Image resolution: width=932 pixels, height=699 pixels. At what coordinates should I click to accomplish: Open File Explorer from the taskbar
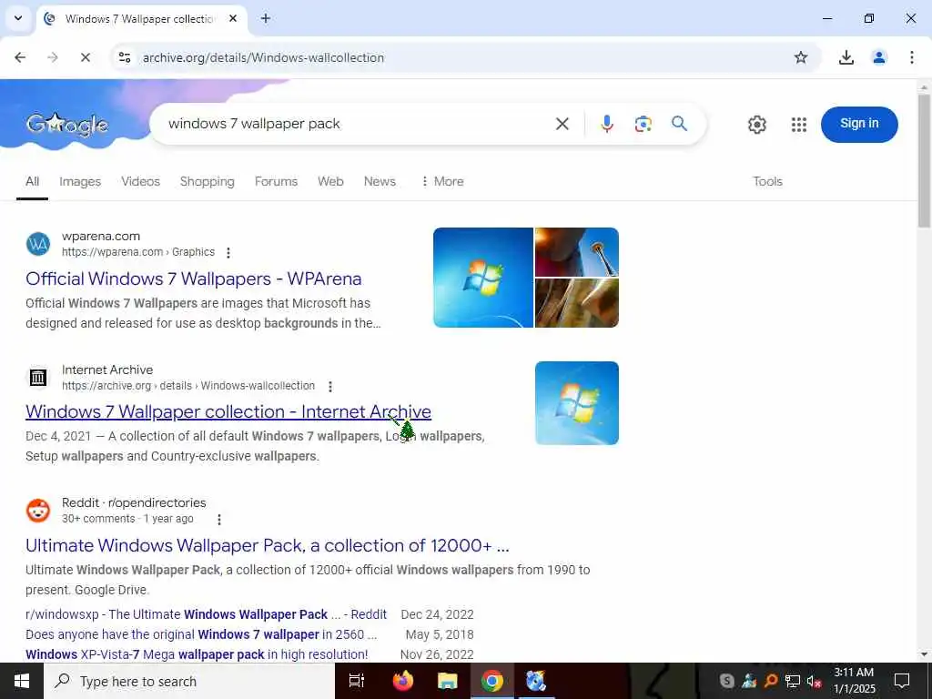click(448, 681)
